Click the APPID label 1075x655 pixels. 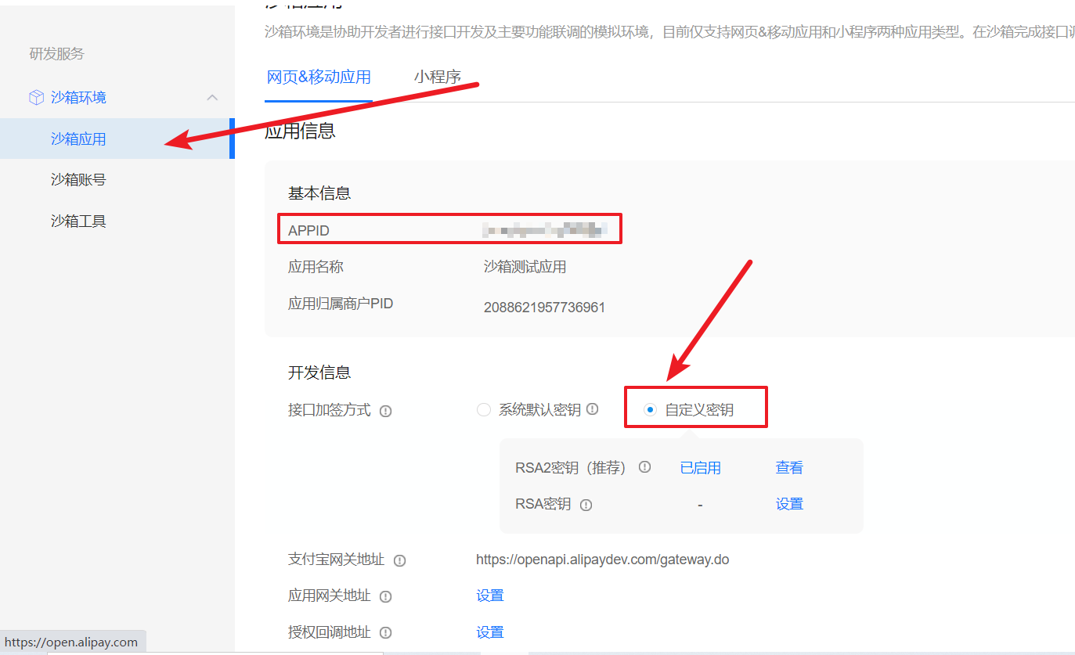(308, 231)
